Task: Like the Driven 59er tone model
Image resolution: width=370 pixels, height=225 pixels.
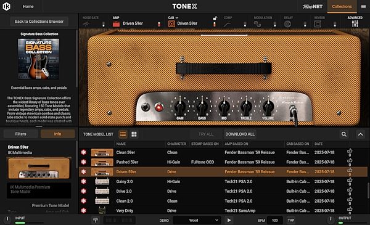Action: [x=350, y=170]
